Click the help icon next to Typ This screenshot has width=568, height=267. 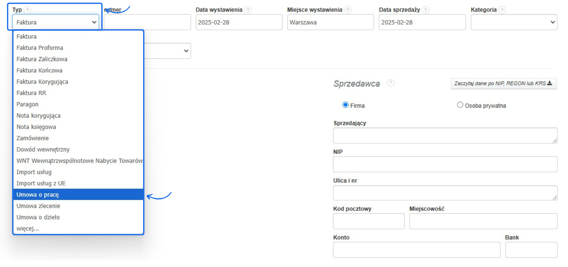pyautogui.click(x=27, y=10)
